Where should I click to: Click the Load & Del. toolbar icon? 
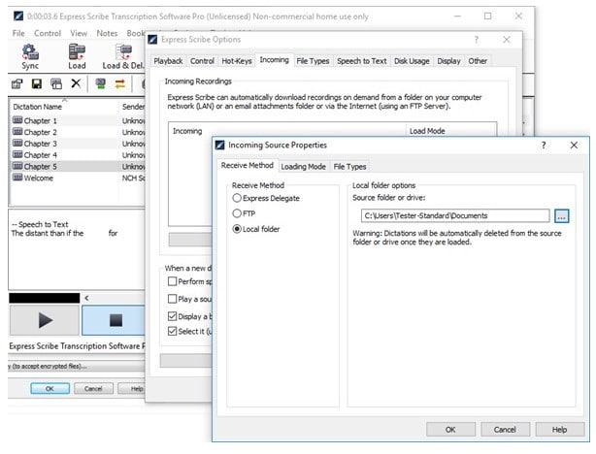click(x=123, y=56)
